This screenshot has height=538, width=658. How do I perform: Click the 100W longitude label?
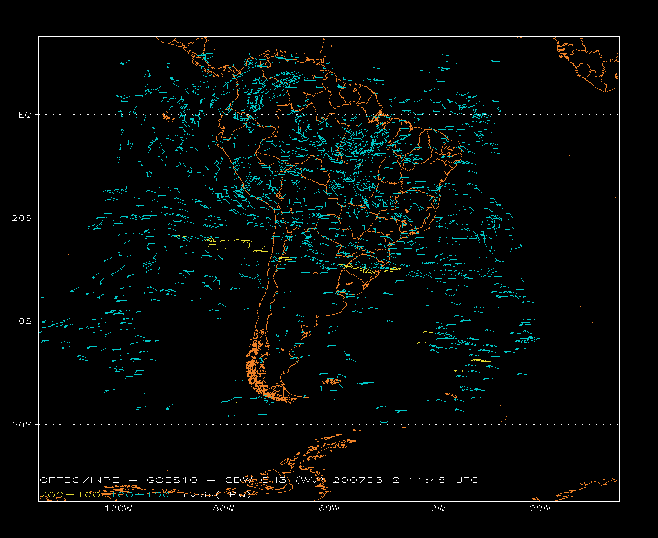118,508
